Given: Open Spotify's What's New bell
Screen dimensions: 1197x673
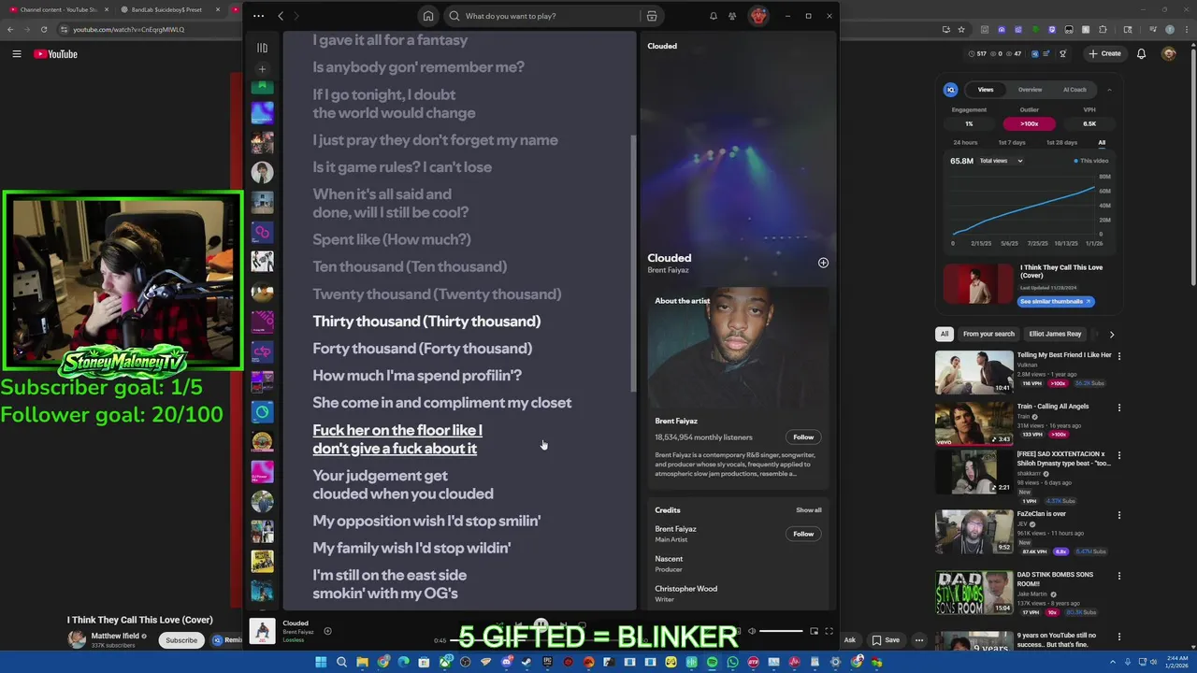Looking at the screenshot, I should coord(714,16).
